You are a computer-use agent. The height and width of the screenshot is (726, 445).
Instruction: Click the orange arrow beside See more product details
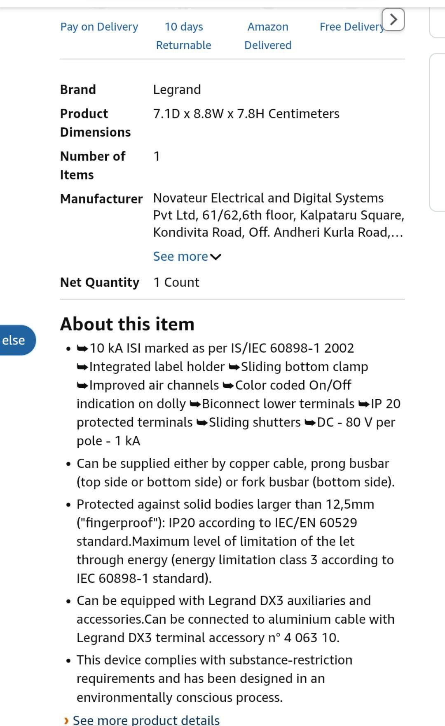click(x=66, y=721)
